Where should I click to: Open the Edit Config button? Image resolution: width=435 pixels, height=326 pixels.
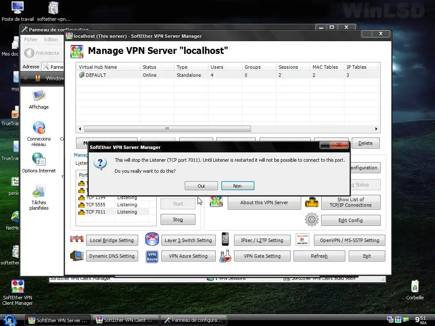[x=350, y=220]
